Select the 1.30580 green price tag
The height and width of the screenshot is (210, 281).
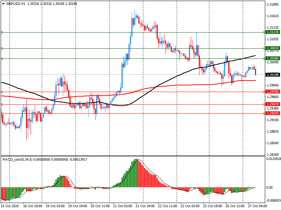[x=273, y=58]
